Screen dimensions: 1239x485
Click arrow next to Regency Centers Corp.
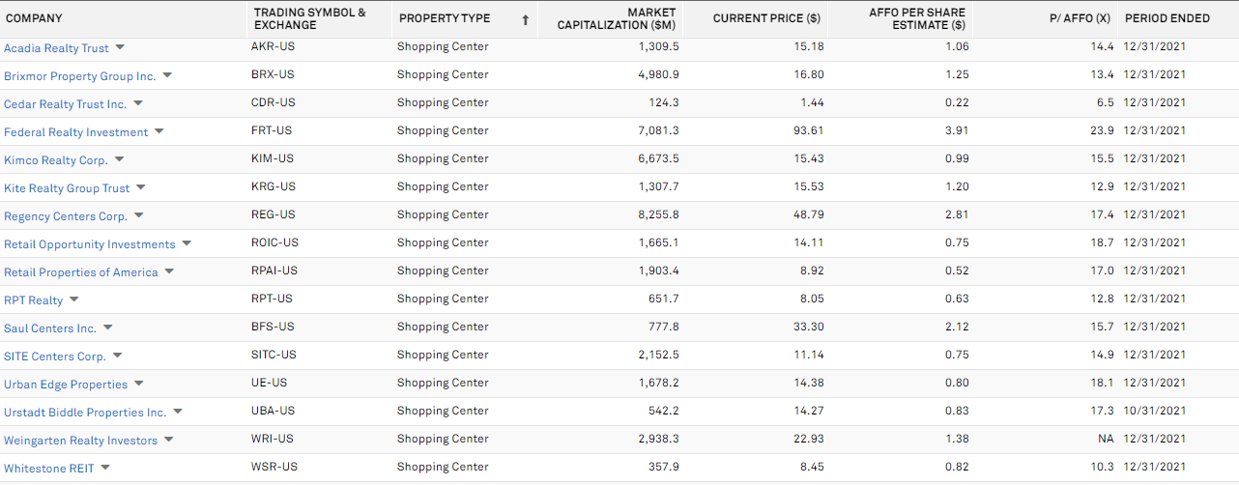(x=138, y=215)
